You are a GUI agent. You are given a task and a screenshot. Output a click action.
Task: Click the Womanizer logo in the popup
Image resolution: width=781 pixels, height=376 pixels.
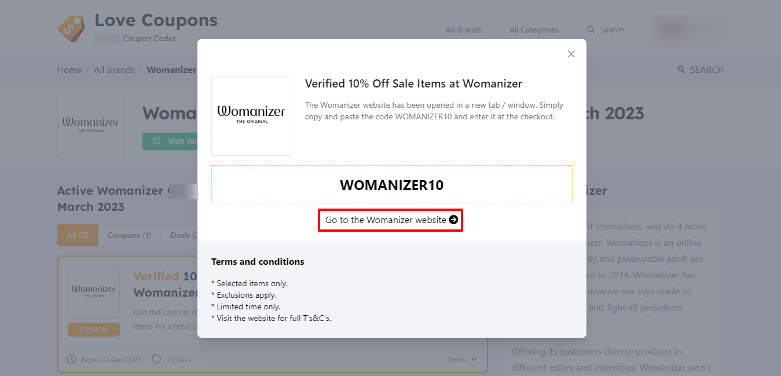click(251, 115)
